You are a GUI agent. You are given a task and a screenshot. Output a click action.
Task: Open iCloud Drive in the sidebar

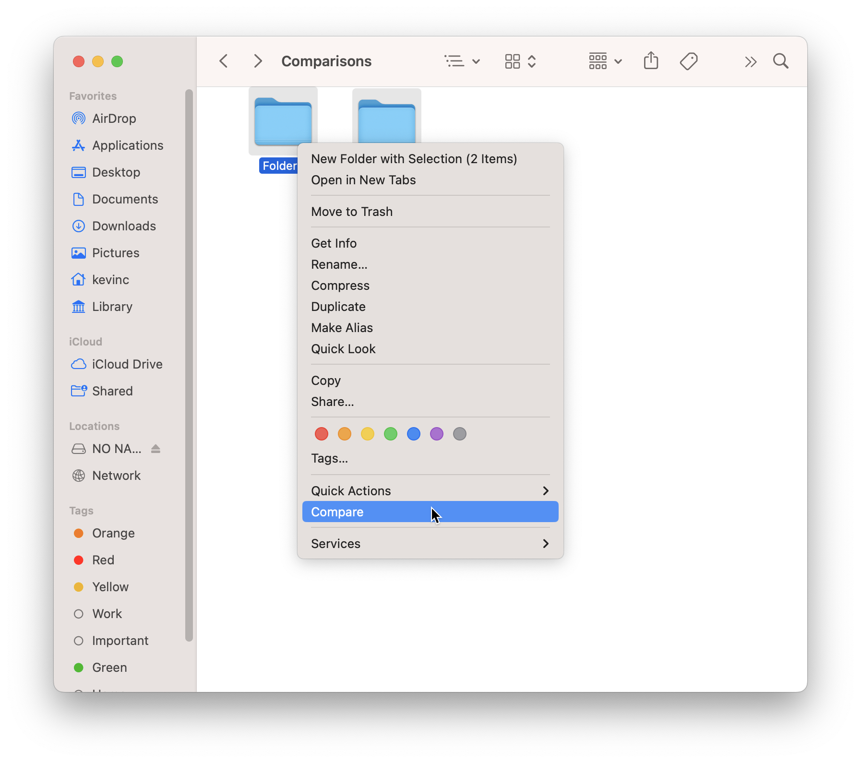(x=117, y=364)
